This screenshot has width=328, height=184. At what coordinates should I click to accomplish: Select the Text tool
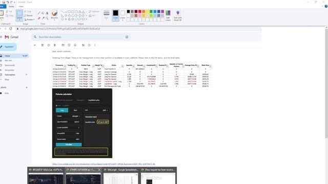[47, 13]
